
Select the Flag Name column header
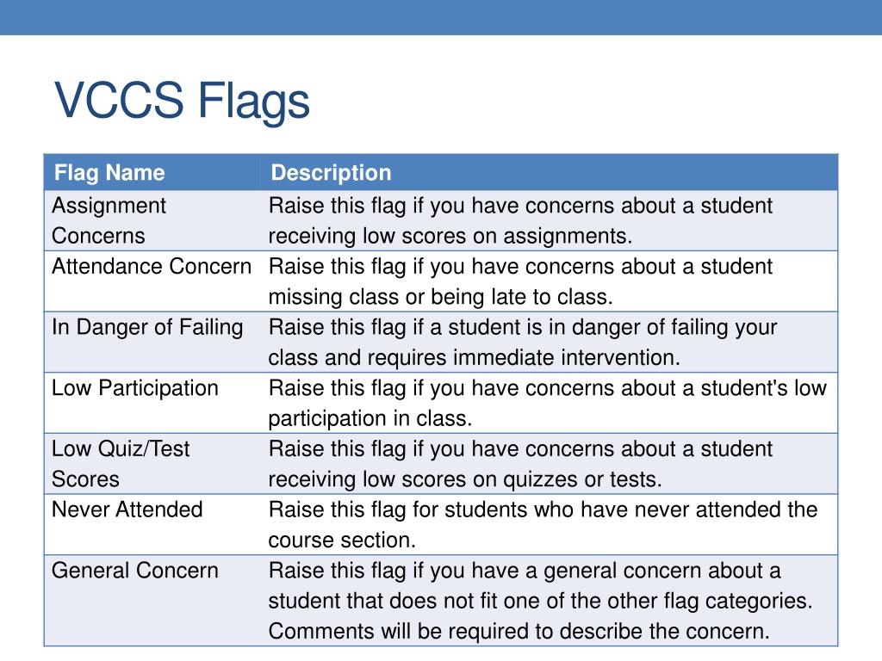pyautogui.click(x=109, y=172)
